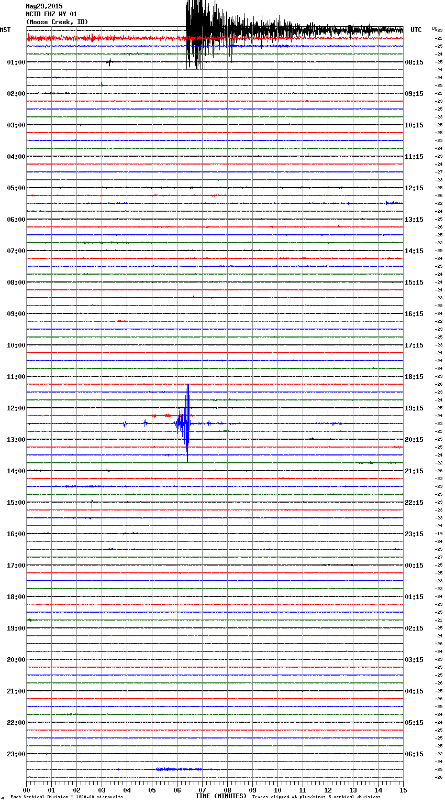Click the 16:00 MST row label

tap(16, 534)
